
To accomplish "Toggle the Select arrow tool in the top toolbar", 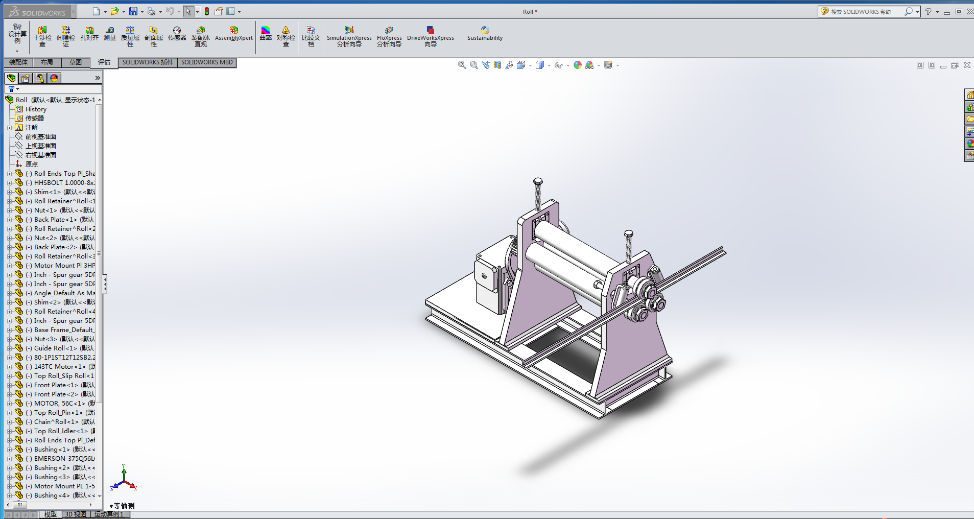I will [188, 11].
